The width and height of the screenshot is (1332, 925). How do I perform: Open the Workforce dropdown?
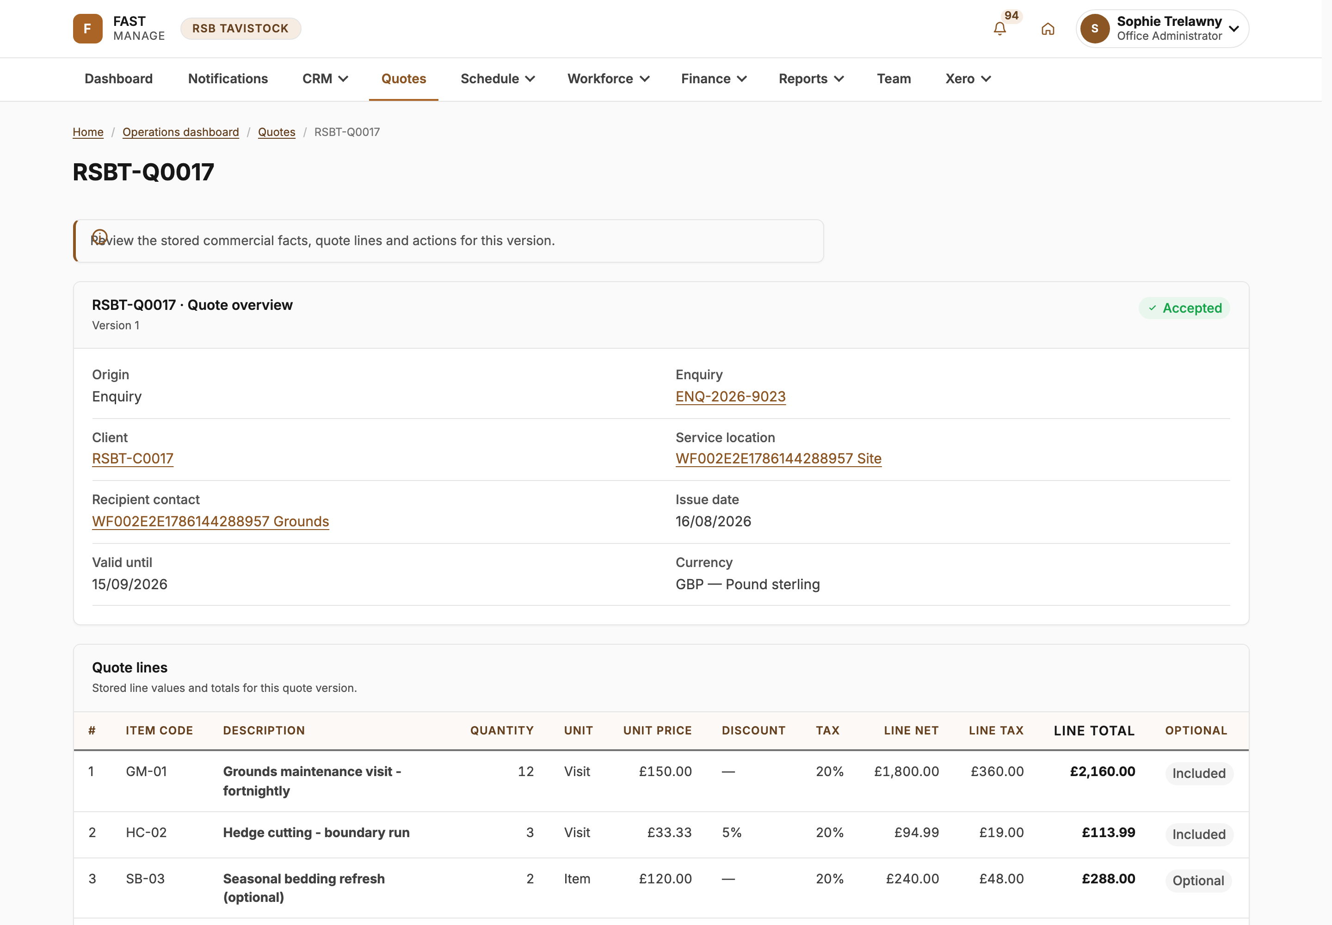click(608, 79)
